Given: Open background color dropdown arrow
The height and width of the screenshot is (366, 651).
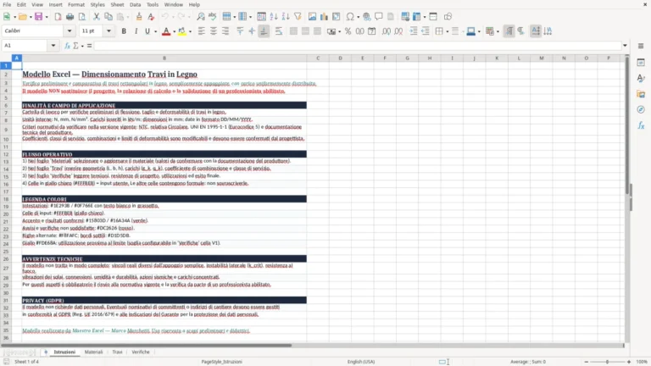Looking at the screenshot, I should (x=479, y=31).
